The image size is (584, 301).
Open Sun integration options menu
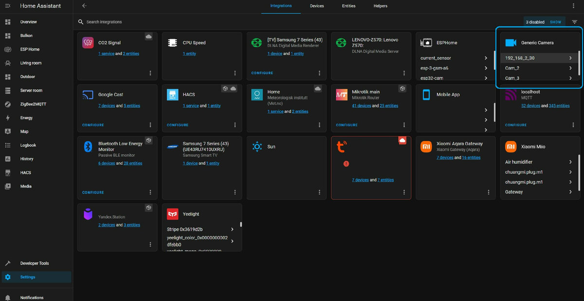(x=319, y=193)
